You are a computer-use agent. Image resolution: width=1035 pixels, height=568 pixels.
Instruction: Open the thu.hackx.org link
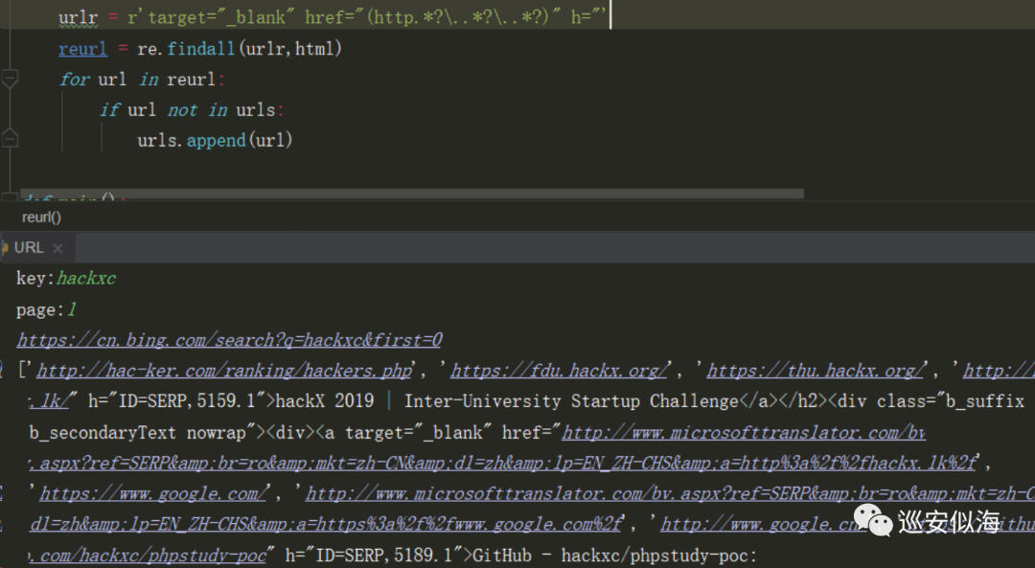[815, 370]
